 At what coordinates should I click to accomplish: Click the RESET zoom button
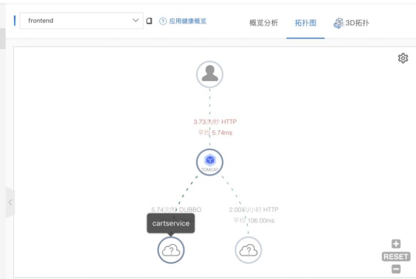click(x=396, y=256)
